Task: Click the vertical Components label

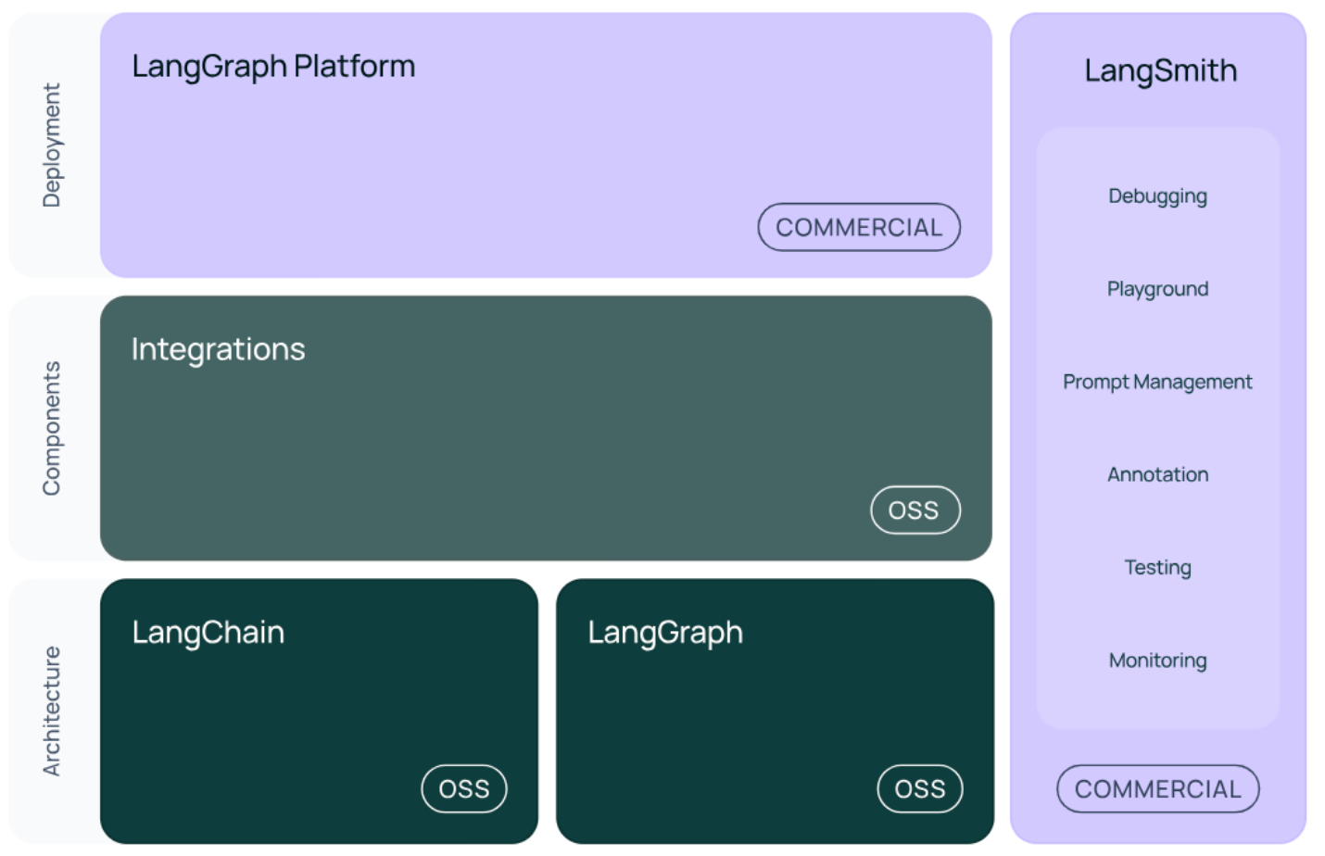Action: (x=52, y=428)
